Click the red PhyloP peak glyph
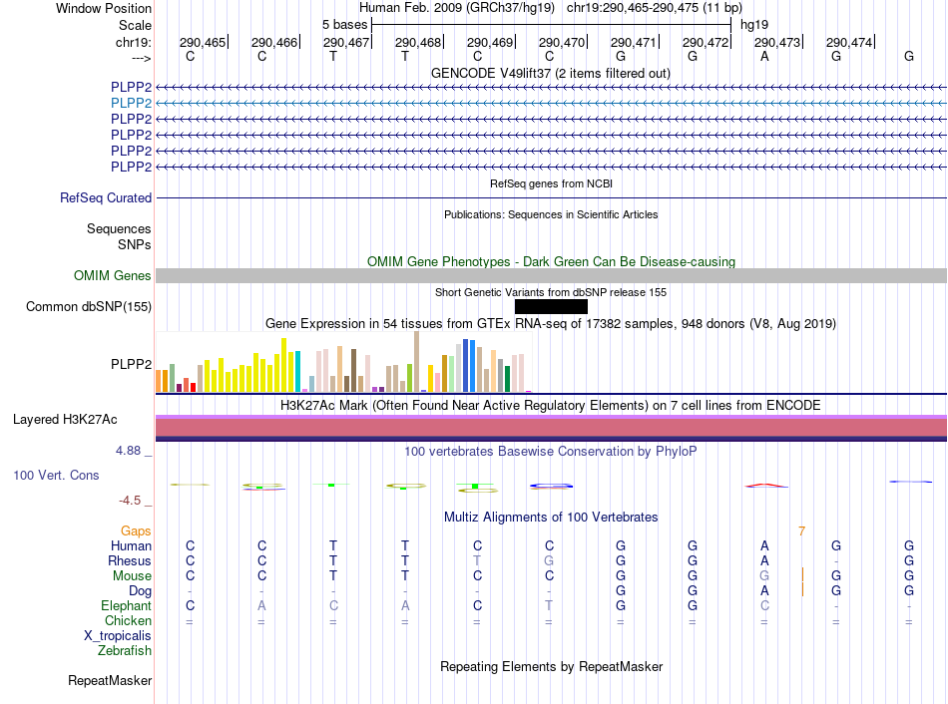Image resolution: width=948 pixels, height=704 pixels. (766, 486)
